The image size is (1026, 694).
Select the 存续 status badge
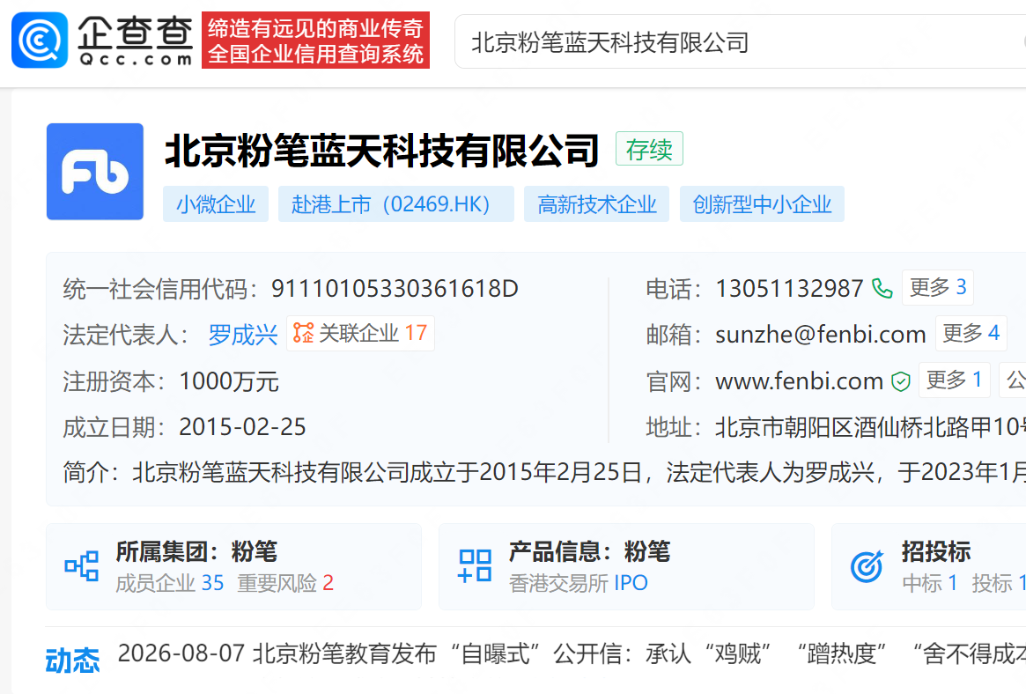pos(649,149)
